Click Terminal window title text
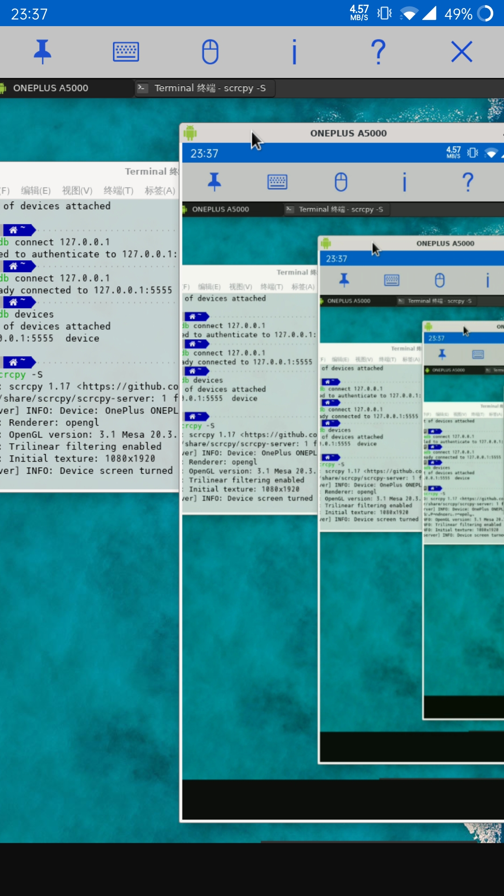Screen dimensions: 504x896 (151, 171)
